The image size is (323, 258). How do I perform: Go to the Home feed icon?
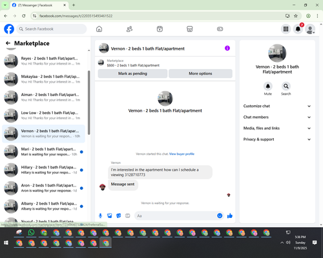[x=99, y=29]
